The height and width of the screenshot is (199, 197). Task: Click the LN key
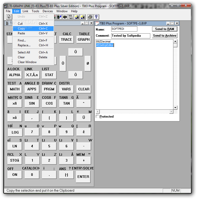tap(14, 146)
